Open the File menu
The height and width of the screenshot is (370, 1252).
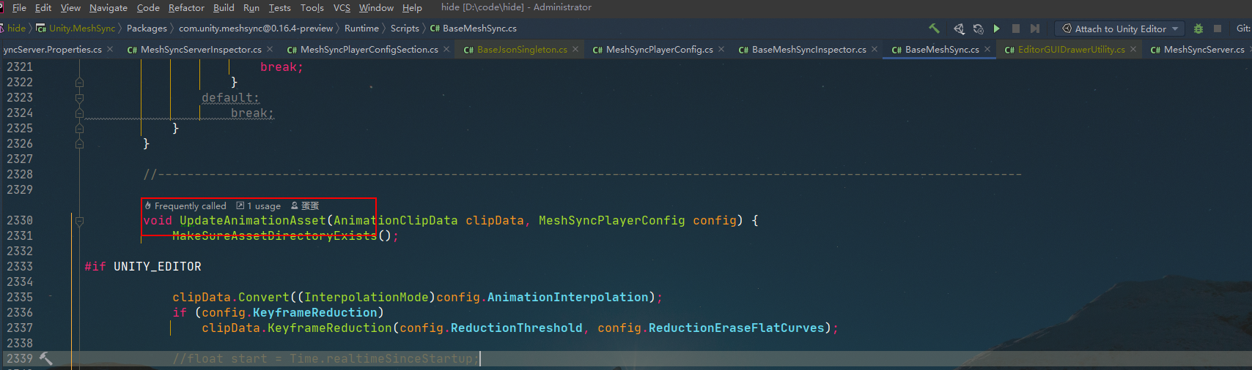coord(19,7)
